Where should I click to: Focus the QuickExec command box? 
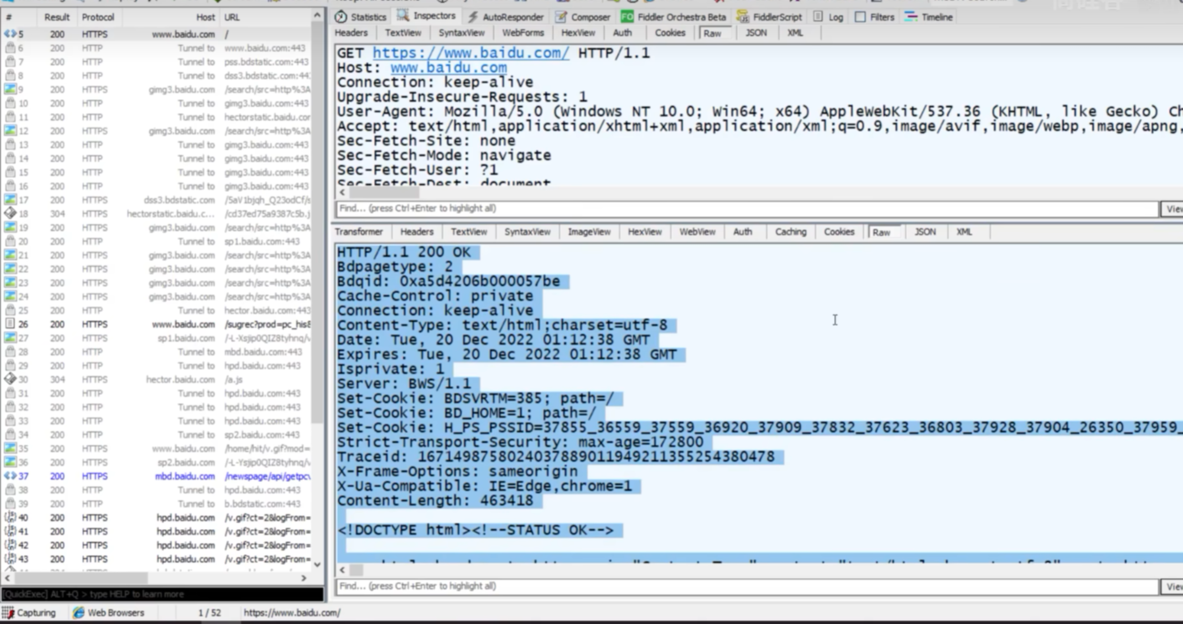coord(162,594)
